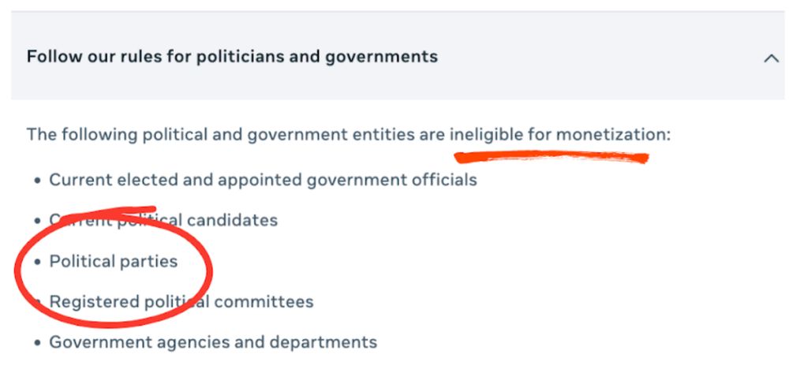Image resolution: width=789 pixels, height=373 pixels.
Task: Select 'Government agencies and departments' list item
Action: pos(213,342)
